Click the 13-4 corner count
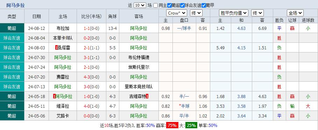 click(x=112, y=29)
